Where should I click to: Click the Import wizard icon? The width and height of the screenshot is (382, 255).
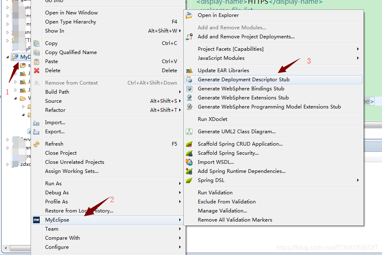coord(37,123)
